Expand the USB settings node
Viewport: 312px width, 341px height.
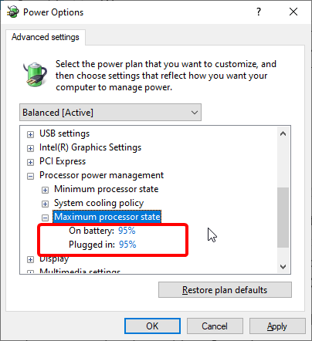(x=30, y=134)
